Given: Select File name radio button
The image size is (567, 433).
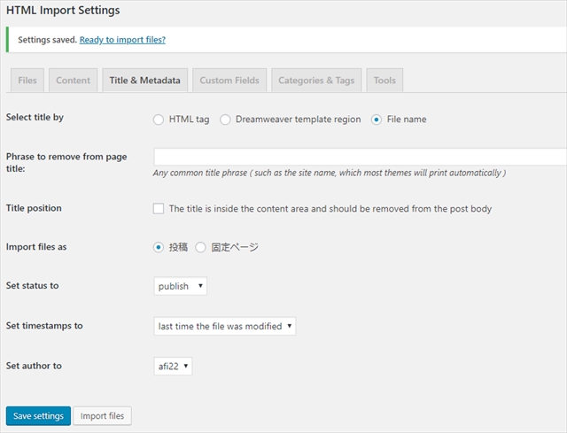Looking at the screenshot, I should [x=377, y=120].
